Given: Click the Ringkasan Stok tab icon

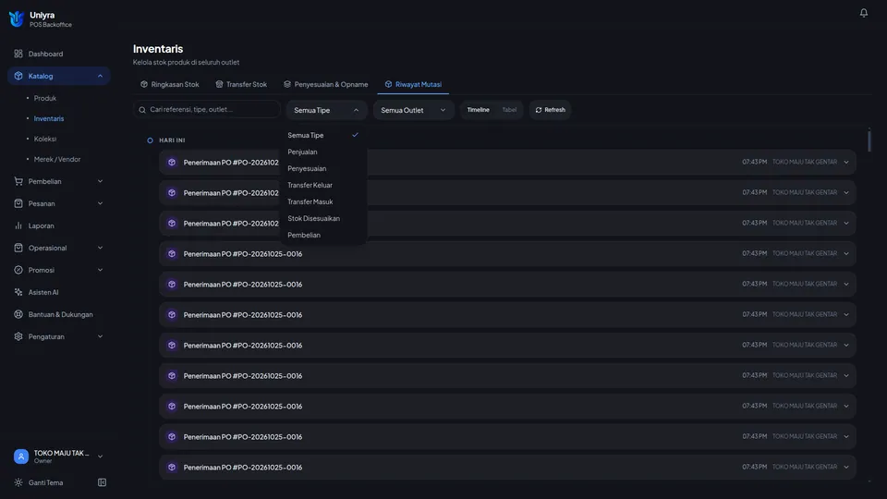Looking at the screenshot, I should click(144, 84).
